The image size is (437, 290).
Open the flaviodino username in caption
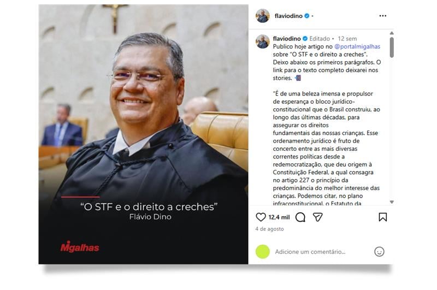pos(287,38)
